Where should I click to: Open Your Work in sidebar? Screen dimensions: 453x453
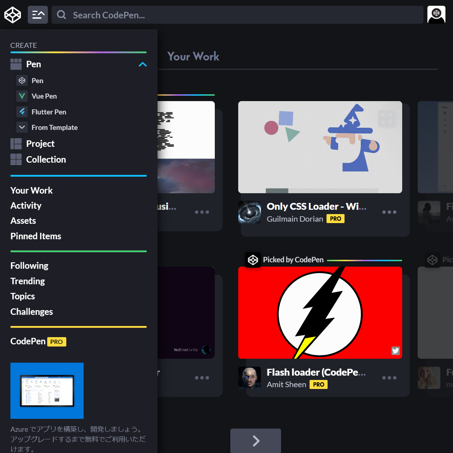click(x=31, y=190)
